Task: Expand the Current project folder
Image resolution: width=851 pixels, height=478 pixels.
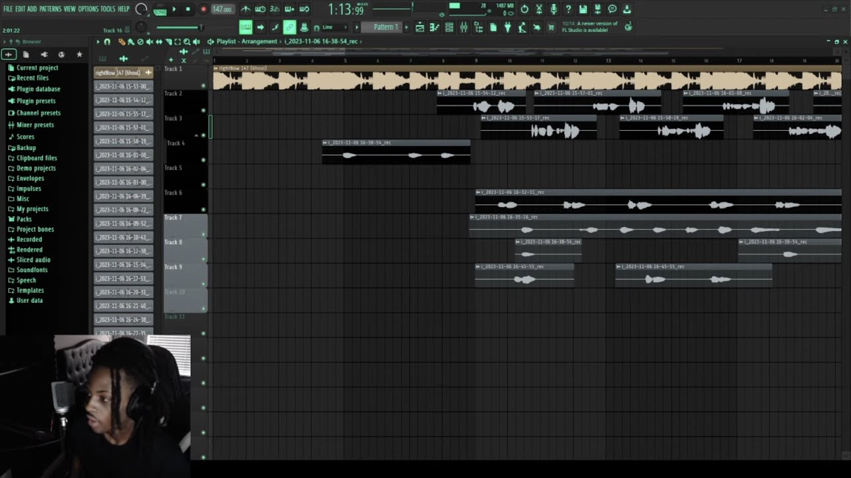Action: click(33, 68)
